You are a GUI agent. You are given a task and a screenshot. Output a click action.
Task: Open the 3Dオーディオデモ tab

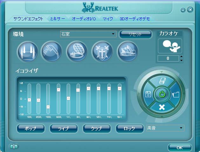tap(135, 19)
